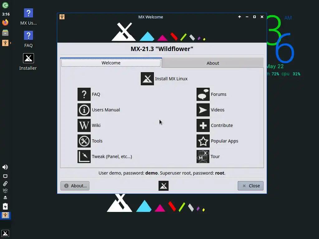Open the Wiki W icon
The height and width of the screenshot is (239, 319).
(84, 125)
